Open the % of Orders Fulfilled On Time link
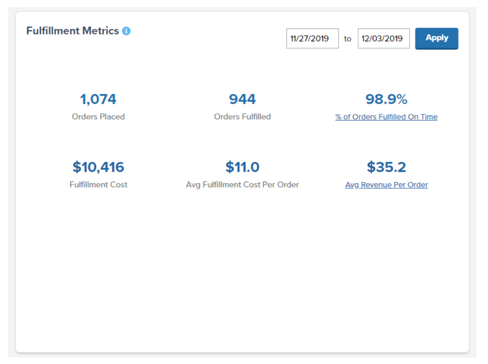This screenshot has height=364, width=488. point(386,117)
